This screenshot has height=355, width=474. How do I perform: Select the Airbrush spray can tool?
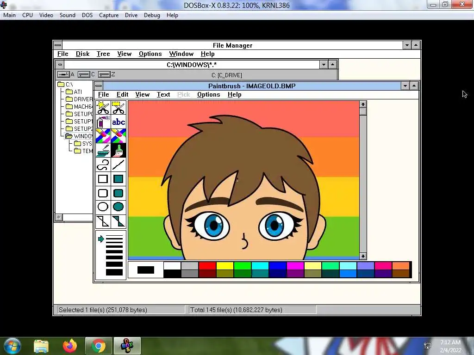103,122
